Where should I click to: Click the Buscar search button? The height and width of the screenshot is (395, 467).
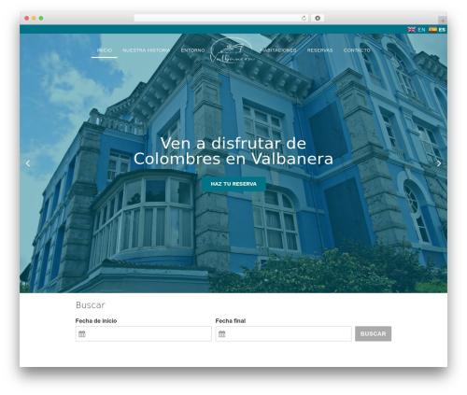pos(373,333)
